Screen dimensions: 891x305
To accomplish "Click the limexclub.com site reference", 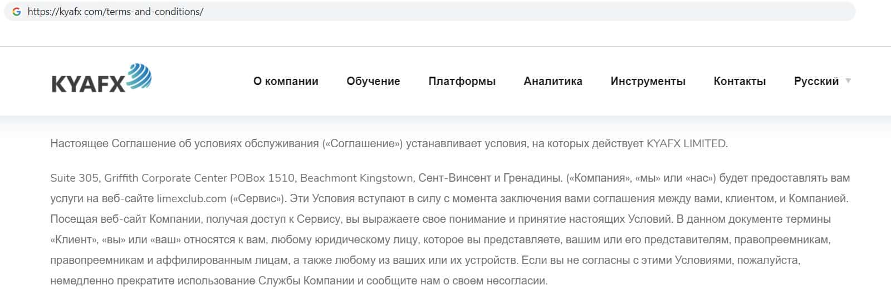I will (192, 198).
